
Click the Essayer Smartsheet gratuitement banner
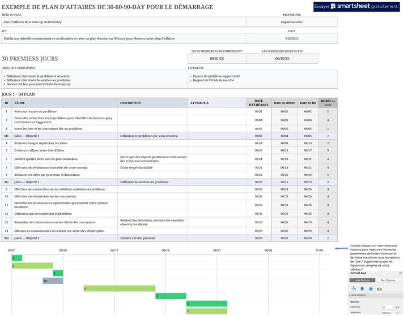point(356,7)
